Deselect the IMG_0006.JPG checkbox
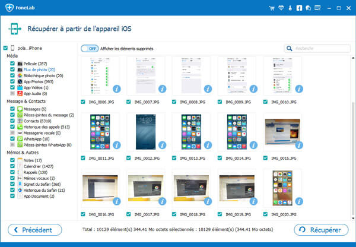356x247 pixels. 83,102
